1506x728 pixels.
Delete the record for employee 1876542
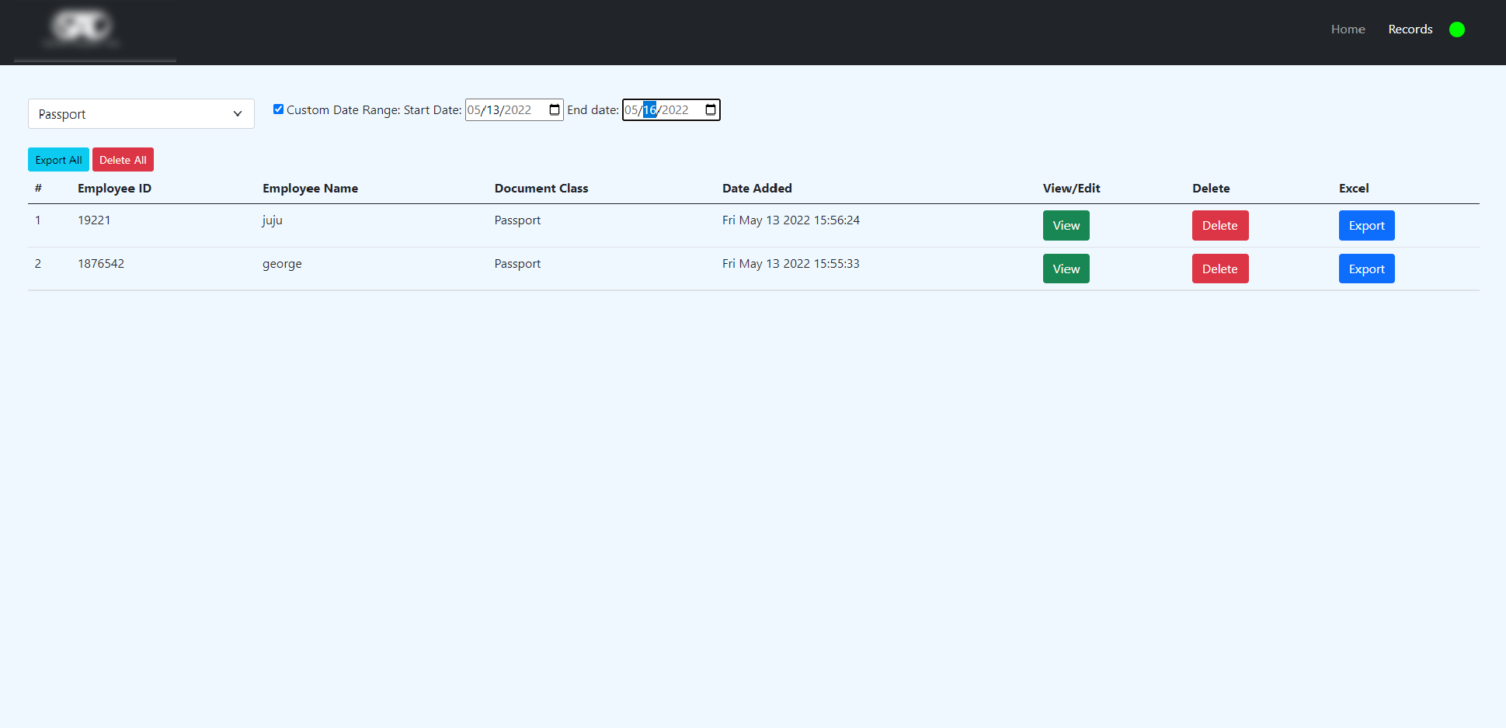(1219, 269)
